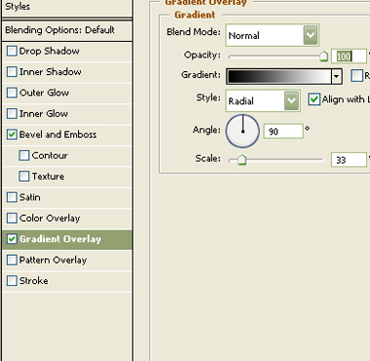
Task: Click the Opacity value field
Action: click(x=349, y=56)
